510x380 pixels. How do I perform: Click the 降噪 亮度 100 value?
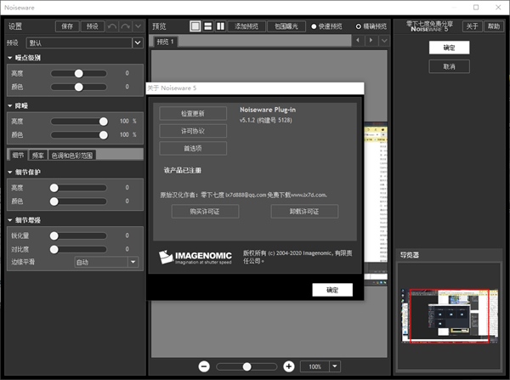124,121
